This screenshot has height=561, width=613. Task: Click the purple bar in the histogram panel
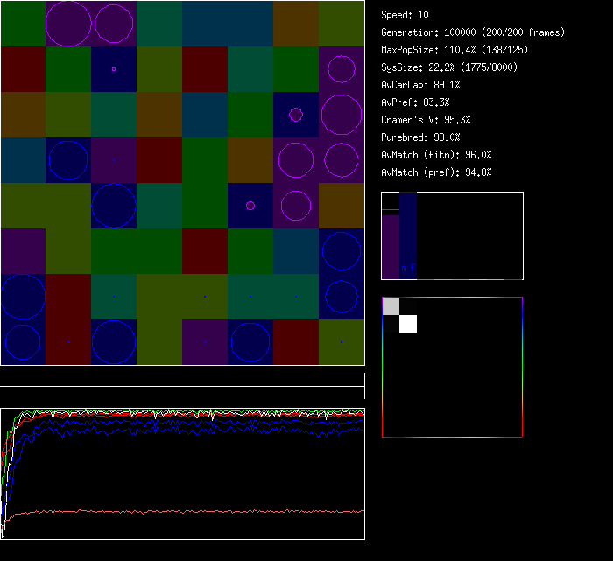tap(391, 245)
